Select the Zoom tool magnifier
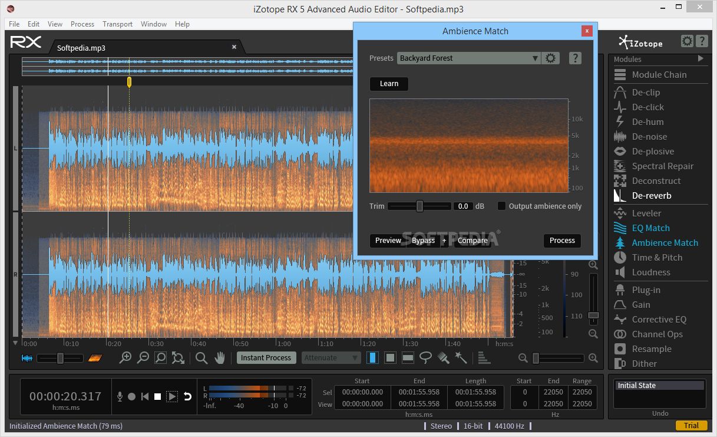This screenshot has width=717, height=437. click(x=201, y=357)
